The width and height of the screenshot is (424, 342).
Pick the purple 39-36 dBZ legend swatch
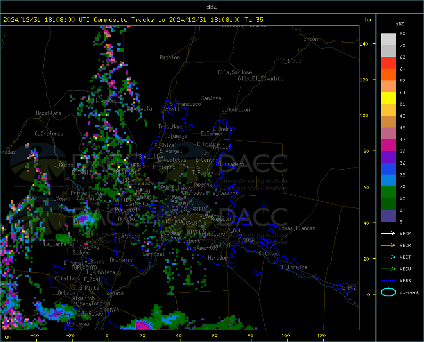[388, 157]
